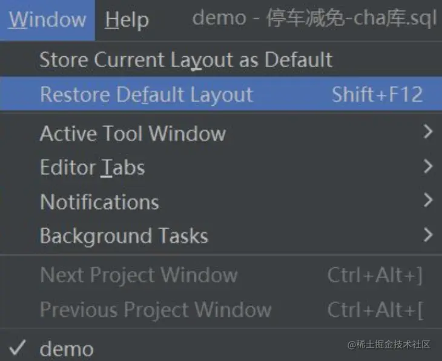This screenshot has height=361, width=442.
Task: Click the Shift+F12 shortcut label
Action: [x=377, y=94]
